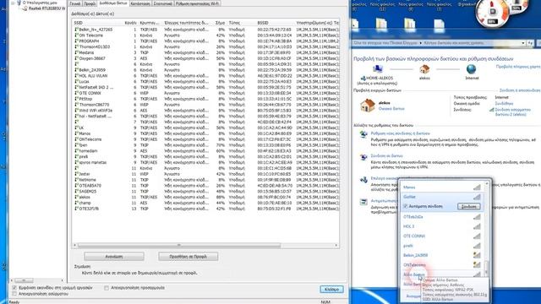Screen dimensions: 541x304
Task: Open set up new connection or network link
Action: 400,133
